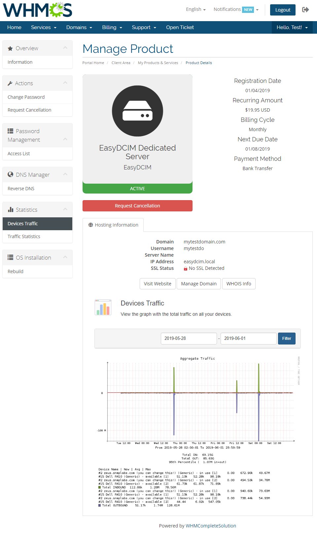Screen dimensions: 317x541
Task: Open Traffic Statistics in the sidebar
Action: 37,236
